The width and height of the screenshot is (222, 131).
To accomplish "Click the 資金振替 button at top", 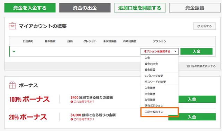I will 195,8.
